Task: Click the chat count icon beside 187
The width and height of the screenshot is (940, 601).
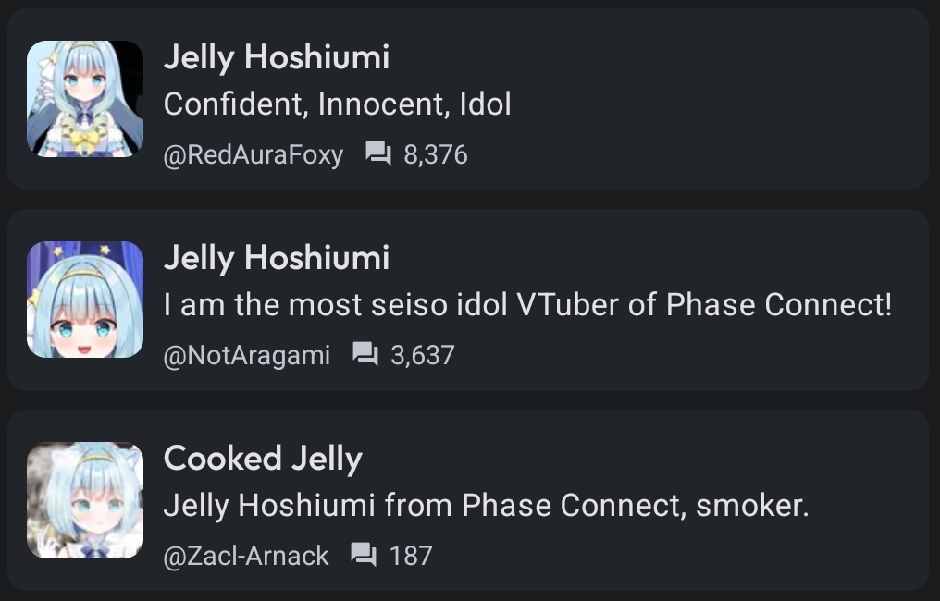Action: (x=364, y=556)
